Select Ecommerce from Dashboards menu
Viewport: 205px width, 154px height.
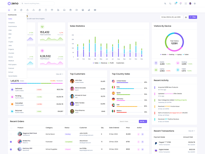pos(13,26)
